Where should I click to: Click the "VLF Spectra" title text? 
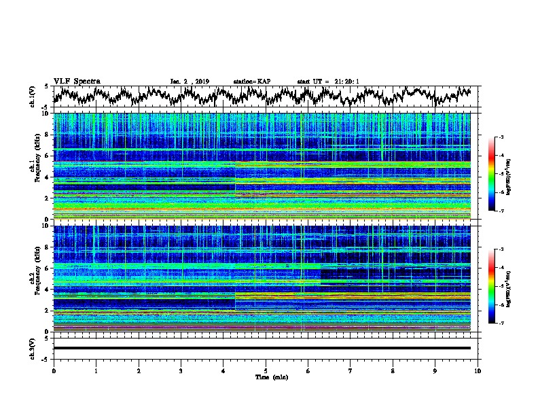[77, 82]
